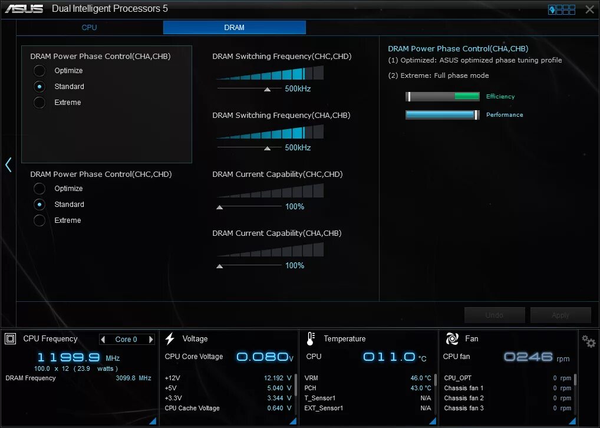Click the 500kHz value for CHA,CHB frequency
This screenshot has width=600, height=428.
pyautogui.click(x=298, y=148)
